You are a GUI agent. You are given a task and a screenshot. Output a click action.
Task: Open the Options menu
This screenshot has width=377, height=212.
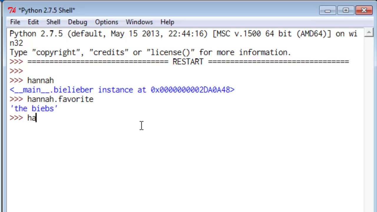click(107, 22)
